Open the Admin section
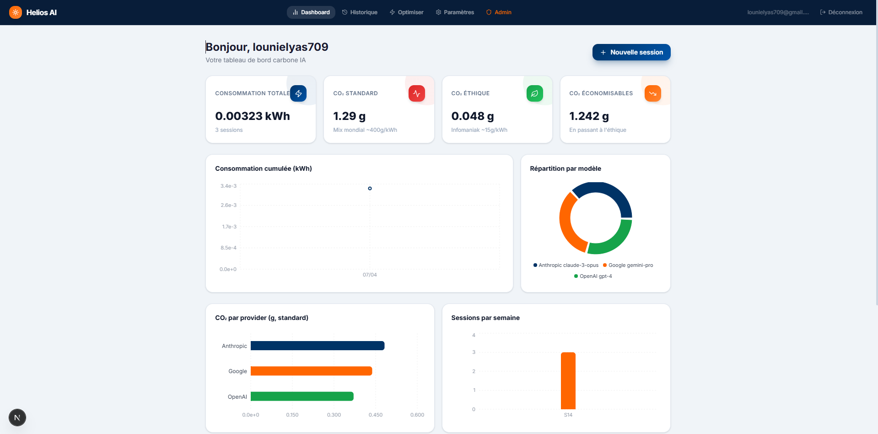Image resolution: width=878 pixels, height=434 pixels. pyautogui.click(x=499, y=12)
